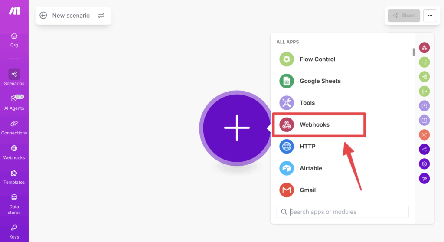
Task: Click the Share button
Action: point(404,16)
